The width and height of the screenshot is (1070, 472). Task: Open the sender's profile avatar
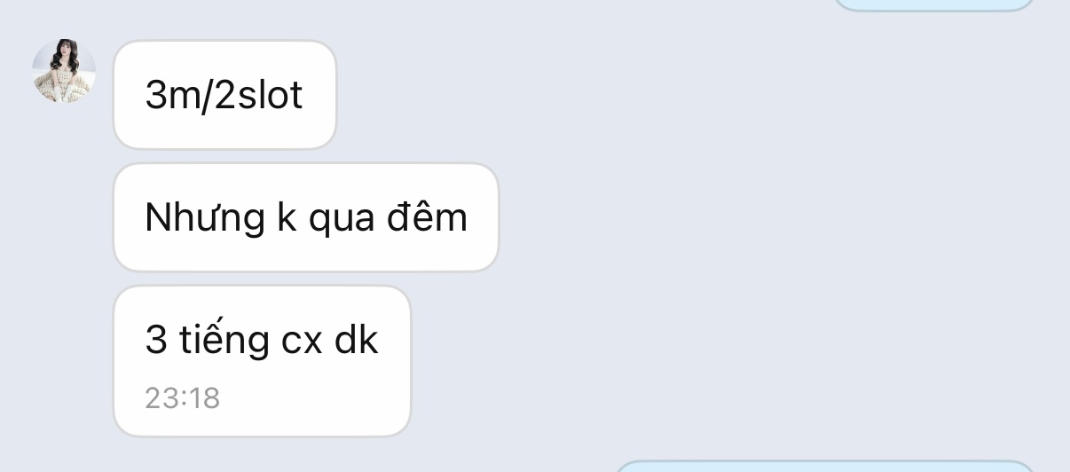click(64, 71)
